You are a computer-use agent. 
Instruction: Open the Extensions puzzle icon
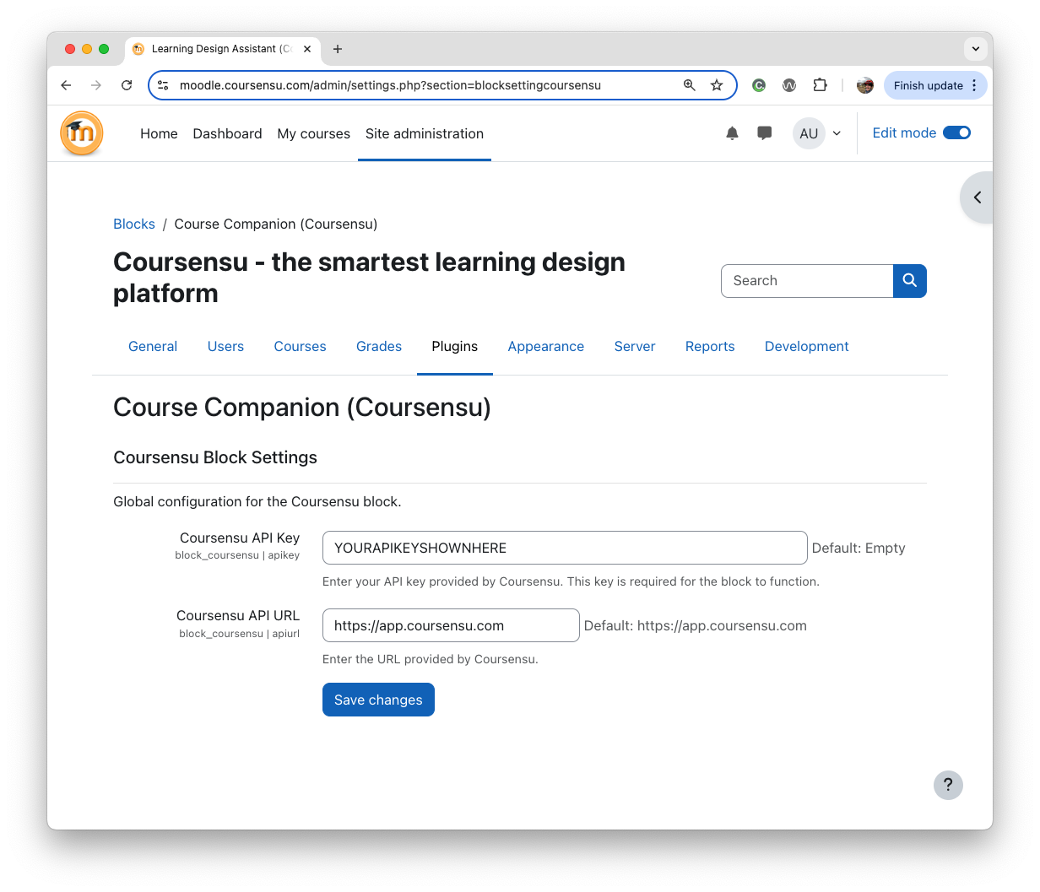point(820,85)
